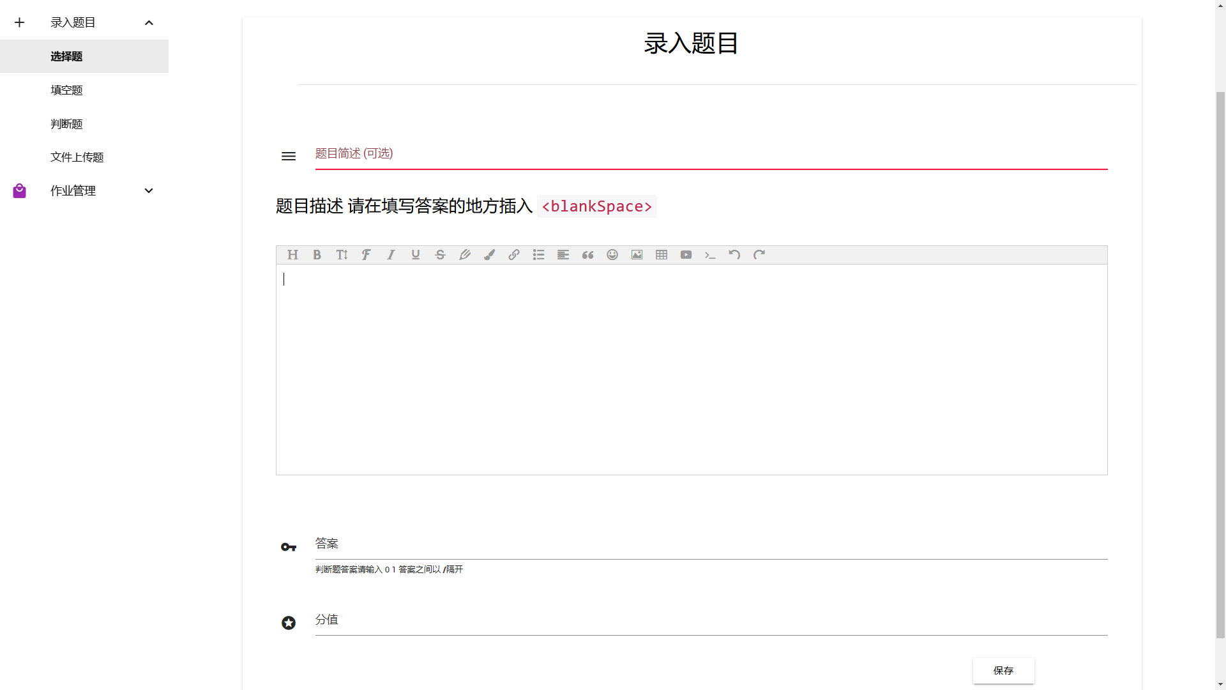This screenshot has width=1226, height=690.
Task: Open the heading style dropdown
Action: click(292, 255)
